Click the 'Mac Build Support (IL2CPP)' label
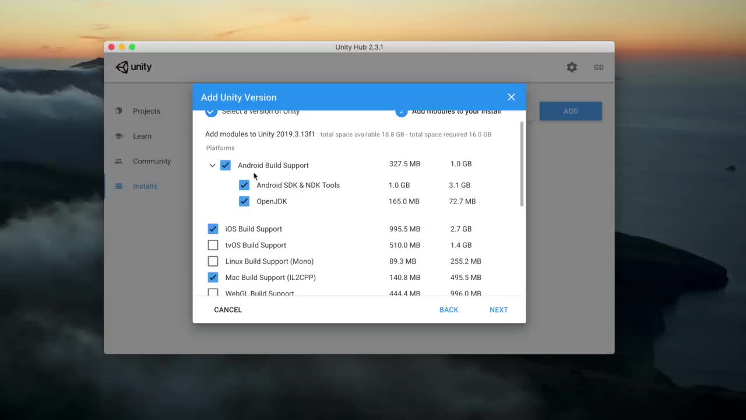The image size is (746, 420). tap(270, 278)
